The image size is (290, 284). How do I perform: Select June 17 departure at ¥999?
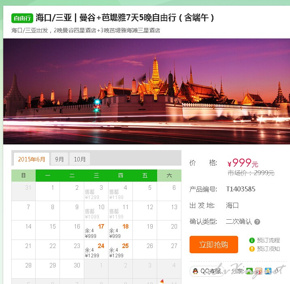(96, 230)
